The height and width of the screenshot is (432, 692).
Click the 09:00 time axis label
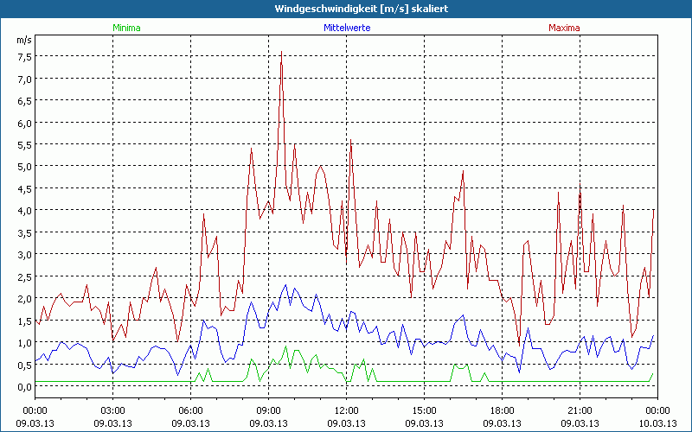click(x=268, y=410)
